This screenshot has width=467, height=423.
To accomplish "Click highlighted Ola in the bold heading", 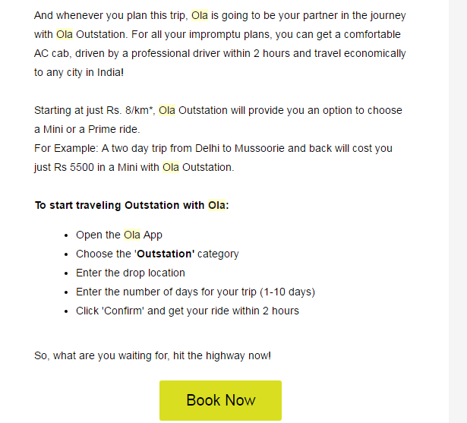I will pyautogui.click(x=216, y=205).
